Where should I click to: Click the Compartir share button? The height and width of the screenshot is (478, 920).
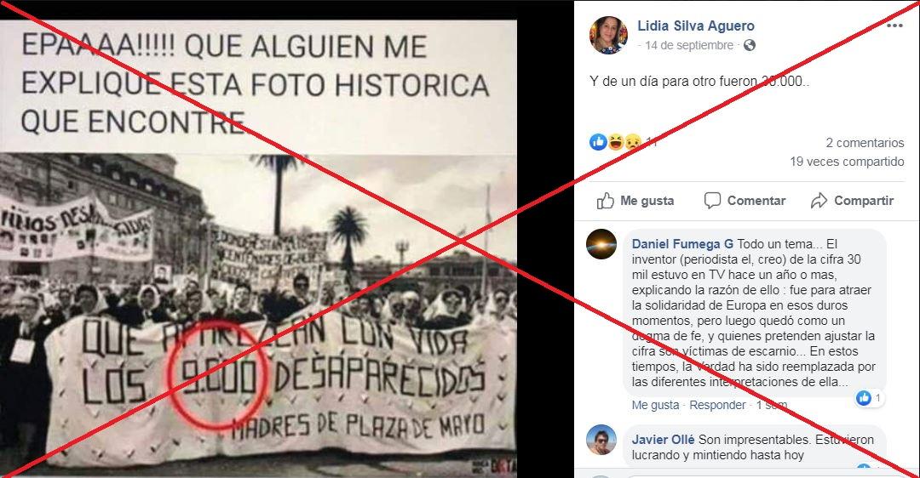852,201
